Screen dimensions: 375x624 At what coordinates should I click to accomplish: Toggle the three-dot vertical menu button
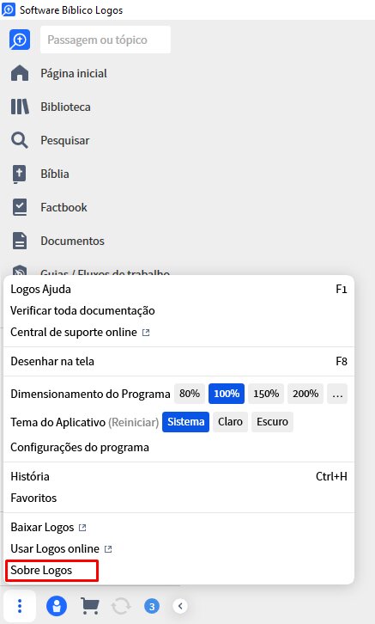pos(20,606)
